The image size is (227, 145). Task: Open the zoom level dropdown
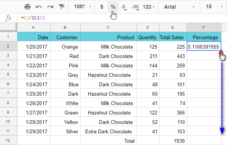pos(83,7)
